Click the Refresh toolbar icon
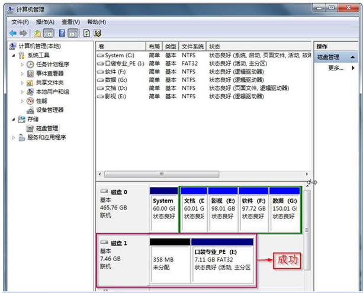The width and height of the screenshot is (363, 293). tap(87, 33)
